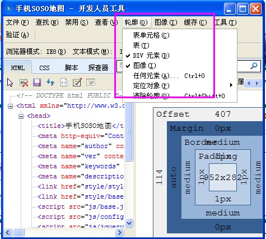Click the word wrap toolbar icon

tap(91, 82)
